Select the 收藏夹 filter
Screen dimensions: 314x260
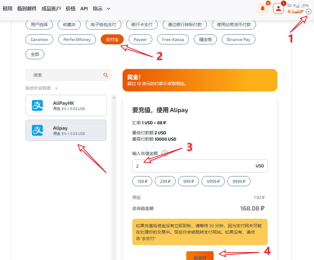(69, 25)
